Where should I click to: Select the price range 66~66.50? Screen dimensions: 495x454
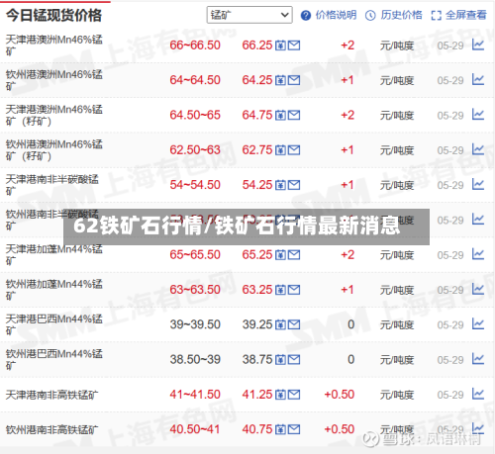[x=195, y=45]
